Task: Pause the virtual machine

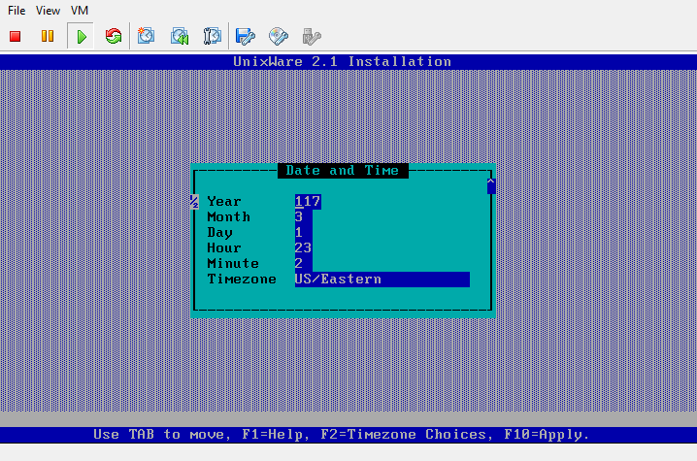Action: tap(48, 36)
